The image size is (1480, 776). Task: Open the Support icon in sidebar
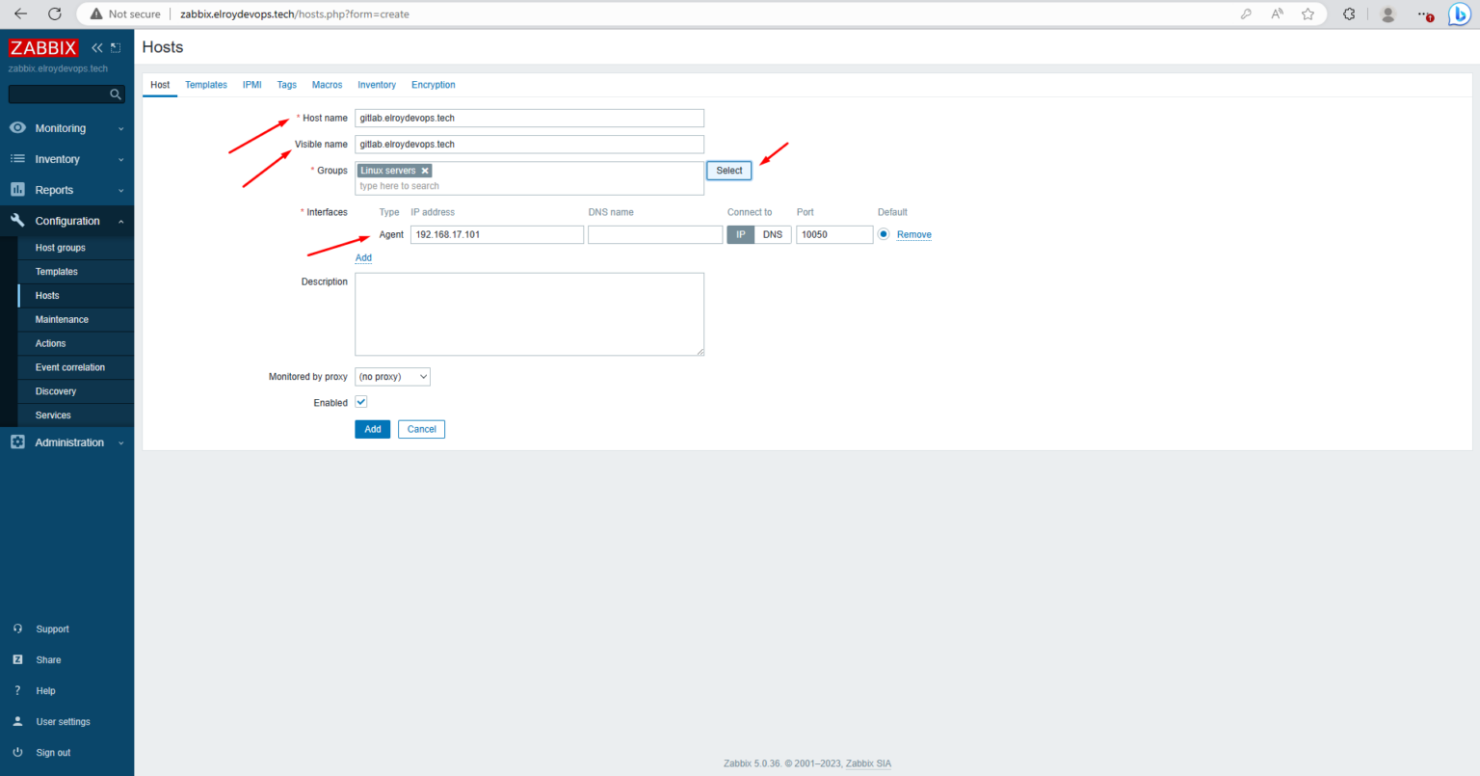click(x=18, y=629)
